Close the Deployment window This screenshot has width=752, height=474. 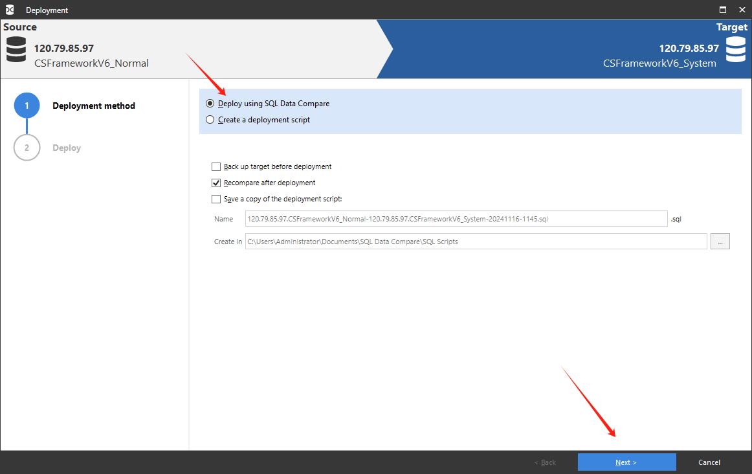(x=741, y=10)
